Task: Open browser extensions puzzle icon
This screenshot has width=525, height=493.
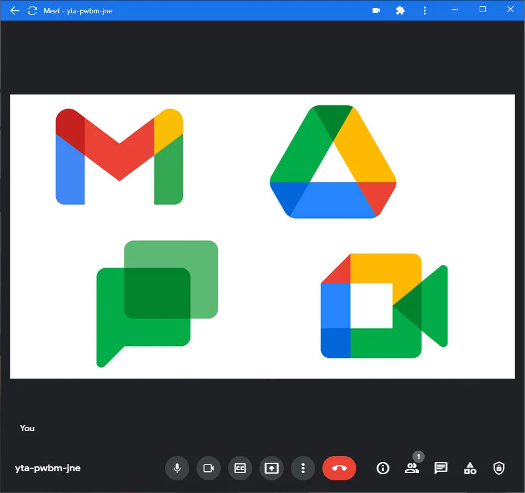Action: pos(400,10)
